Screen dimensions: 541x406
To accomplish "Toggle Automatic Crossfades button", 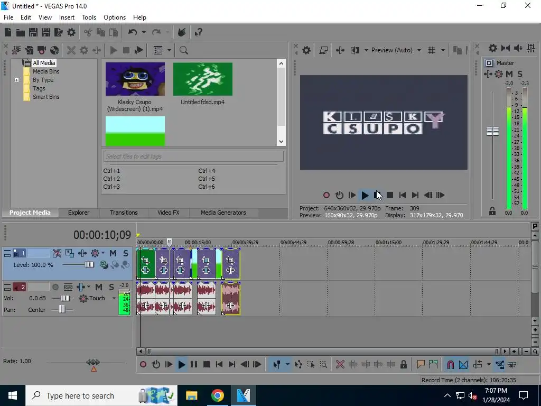I will coord(463,365).
